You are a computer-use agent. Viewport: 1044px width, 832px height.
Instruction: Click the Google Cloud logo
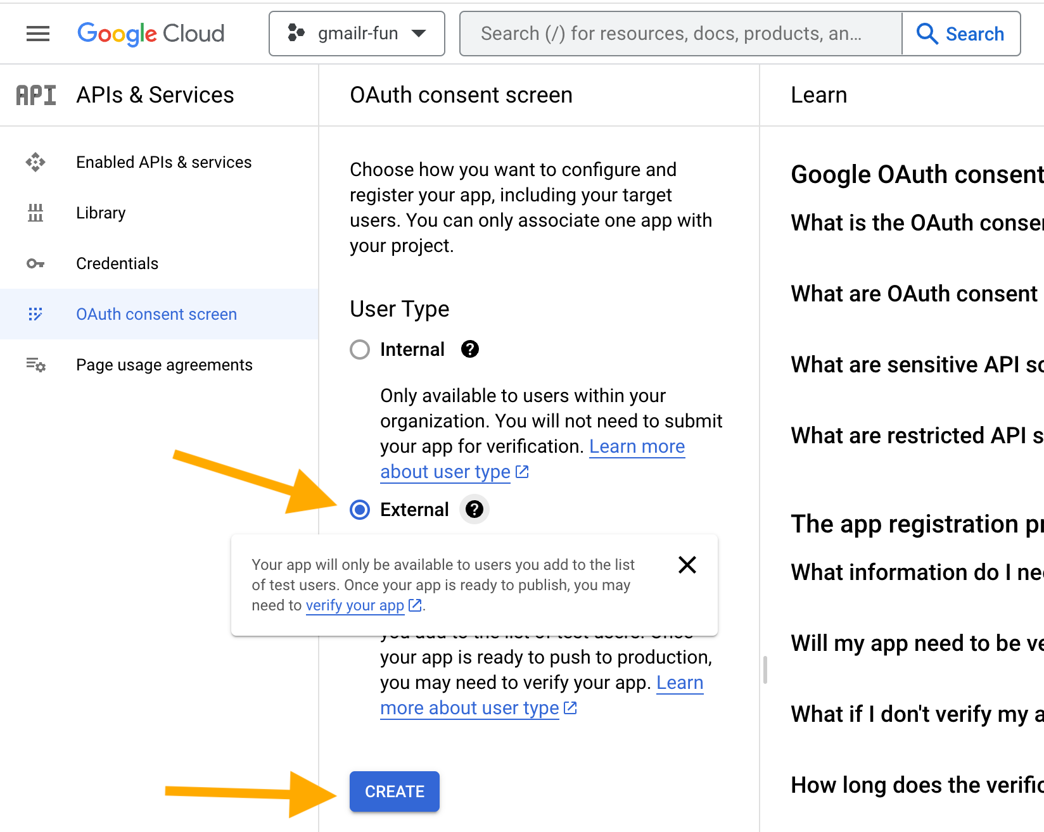(151, 34)
